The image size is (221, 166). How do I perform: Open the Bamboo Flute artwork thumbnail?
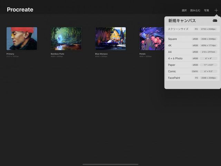coord(66,38)
